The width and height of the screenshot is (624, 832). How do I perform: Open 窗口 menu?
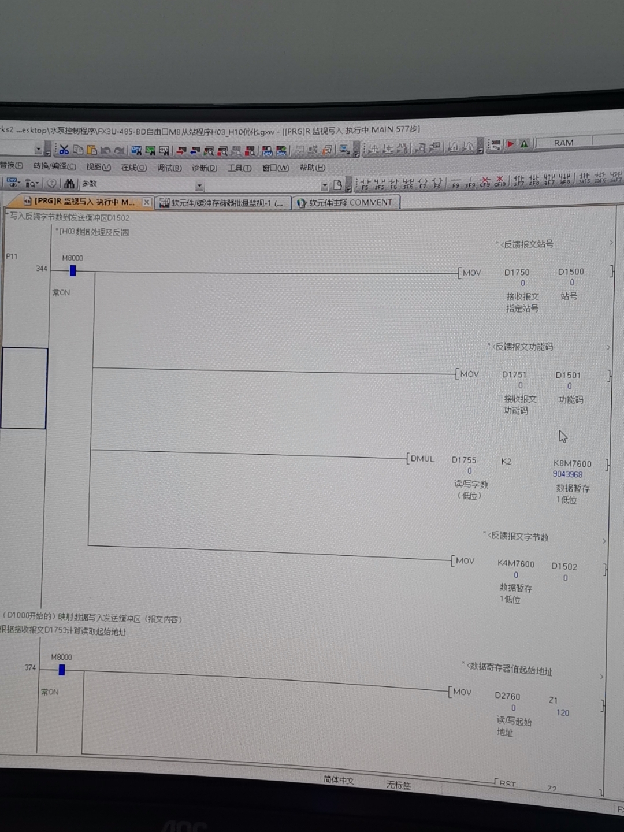pyautogui.click(x=275, y=168)
